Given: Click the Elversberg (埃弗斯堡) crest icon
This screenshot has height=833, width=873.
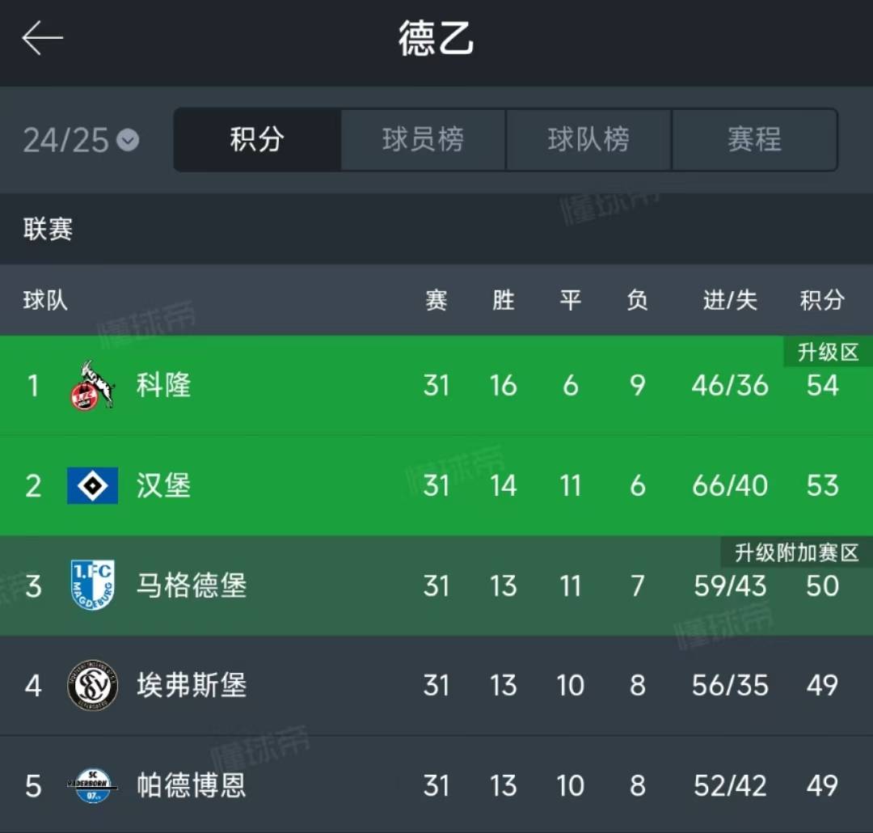Looking at the screenshot, I should pyautogui.click(x=91, y=685).
